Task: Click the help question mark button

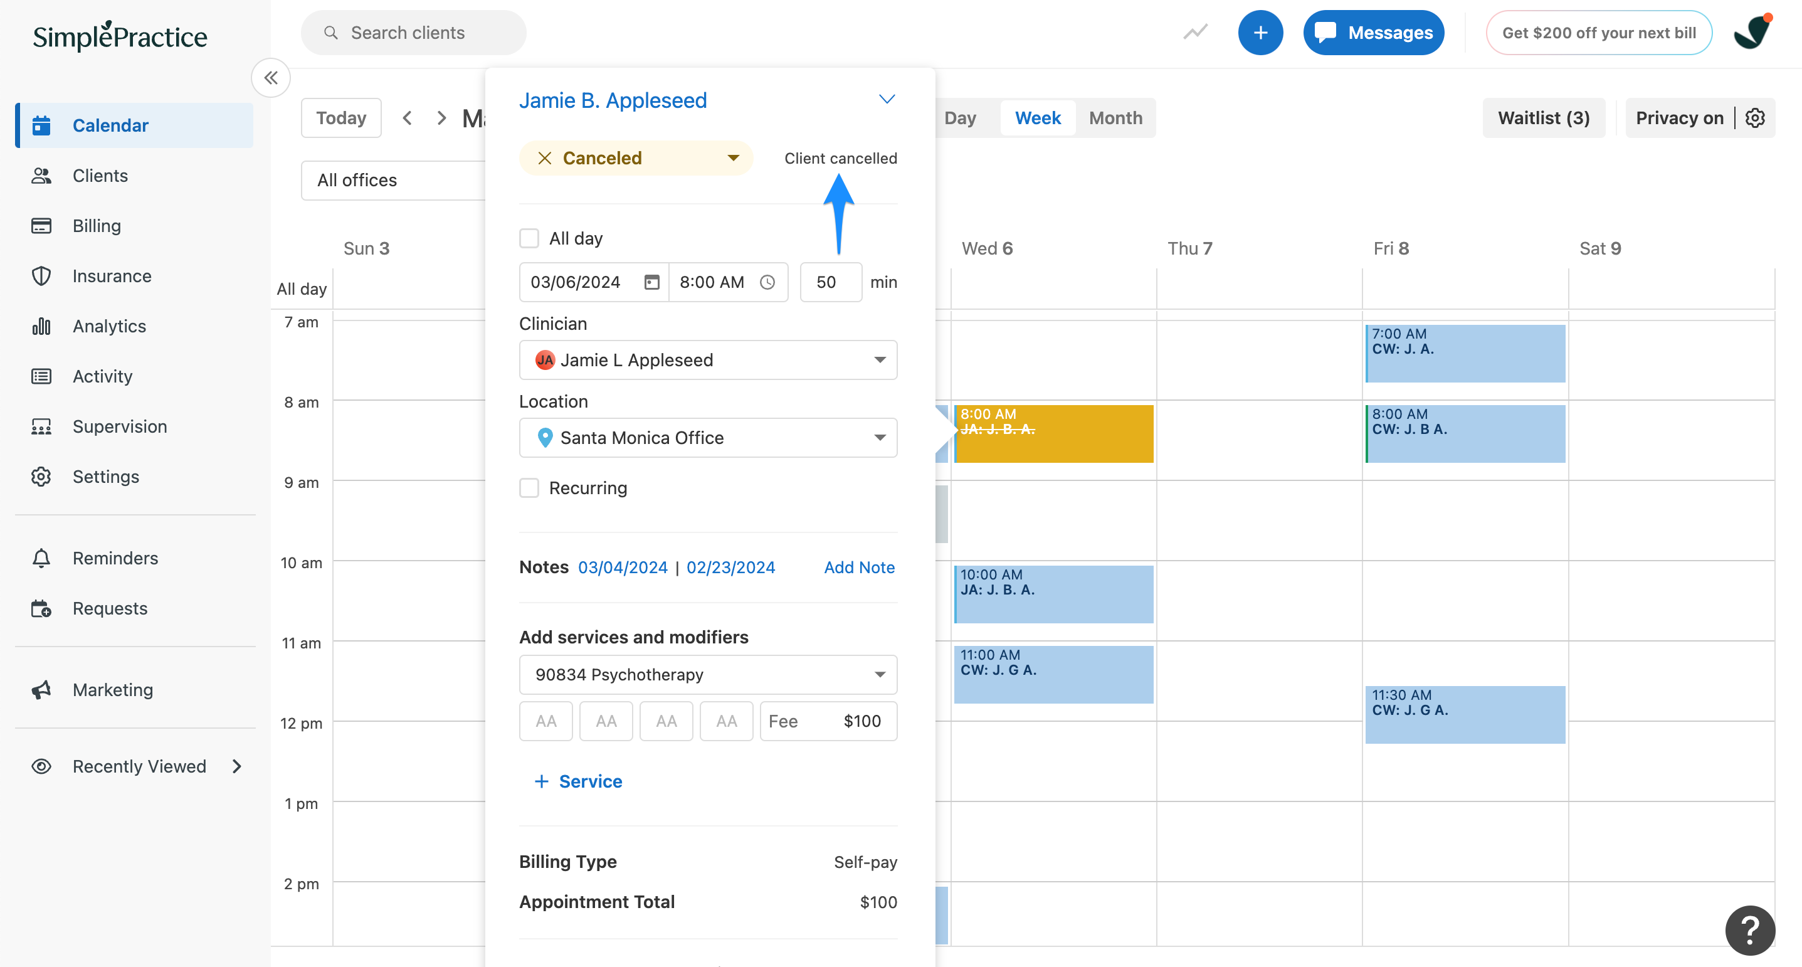Action: pos(1750,931)
